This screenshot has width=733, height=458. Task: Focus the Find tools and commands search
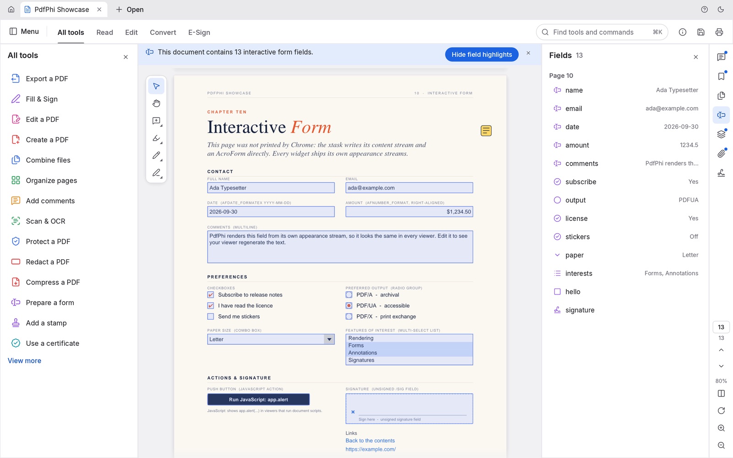coord(602,32)
